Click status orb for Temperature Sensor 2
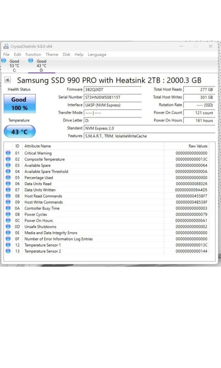 8,251
